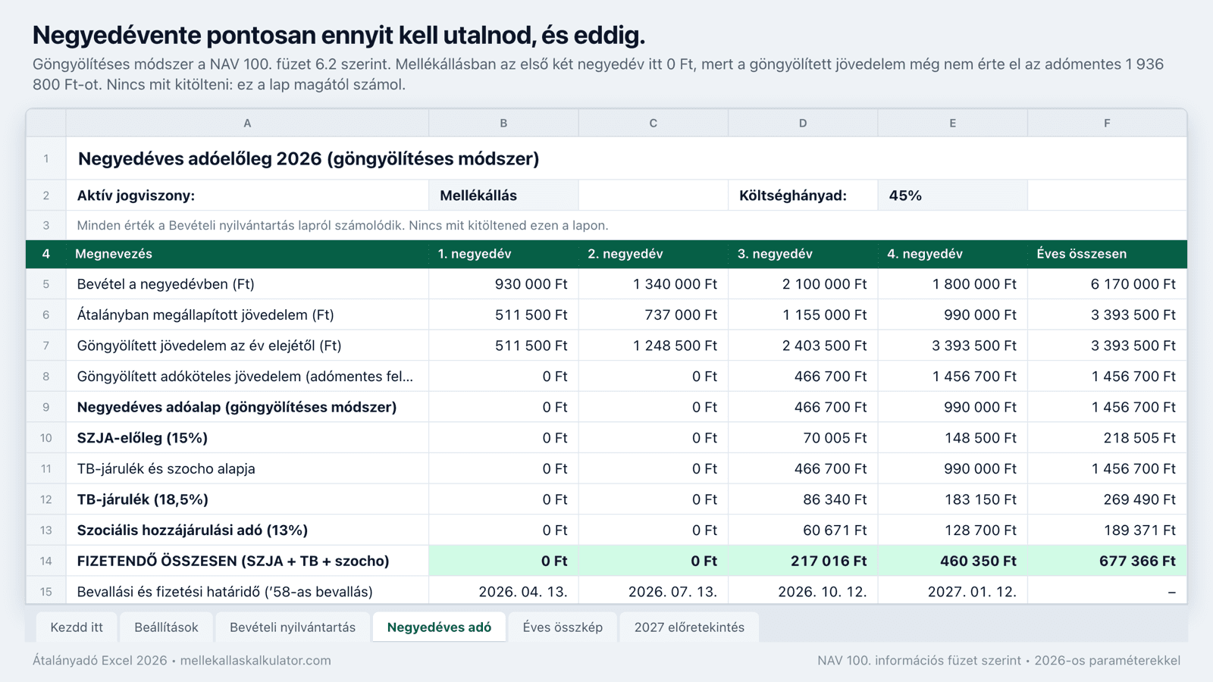The height and width of the screenshot is (682, 1213).
Task: Click the row 4 header number
Action: point(46,254)
